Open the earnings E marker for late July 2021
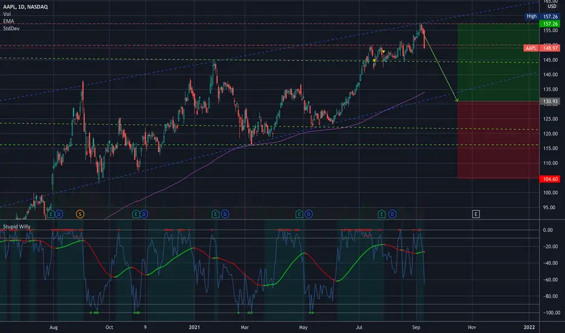The width and height of the screenshot is (565, 333). 381,214
